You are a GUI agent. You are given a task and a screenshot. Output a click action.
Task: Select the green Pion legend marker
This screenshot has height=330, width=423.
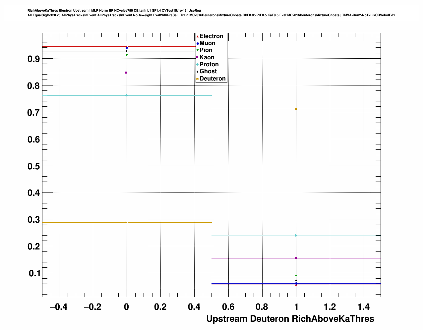198,50
